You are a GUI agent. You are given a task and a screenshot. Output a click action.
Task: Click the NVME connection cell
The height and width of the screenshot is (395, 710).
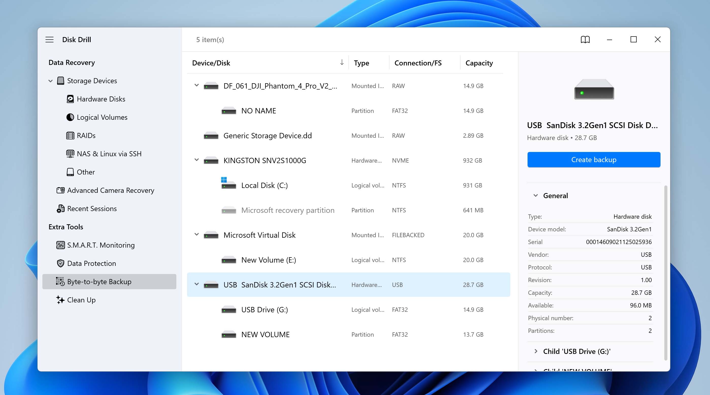pos(400,160)
